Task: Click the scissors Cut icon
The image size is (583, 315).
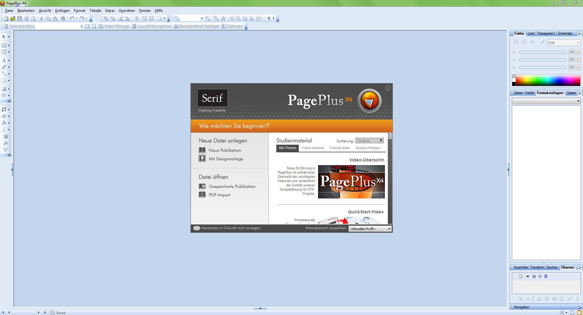Action: point(42,19)
